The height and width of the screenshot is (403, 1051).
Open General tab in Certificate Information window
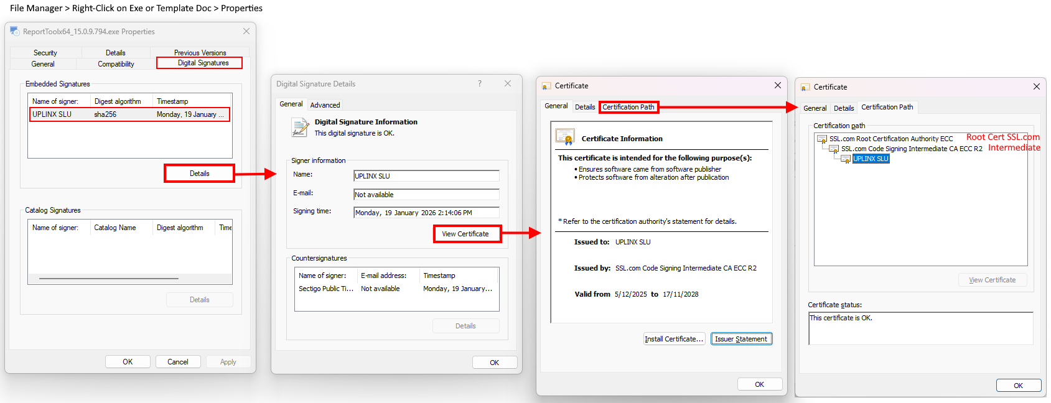[x=556, y=106]
